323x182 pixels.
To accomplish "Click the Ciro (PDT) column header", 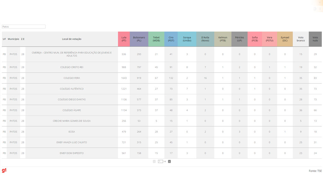I will 171,39.
